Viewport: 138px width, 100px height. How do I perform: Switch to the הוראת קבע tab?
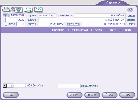(58, 30)
